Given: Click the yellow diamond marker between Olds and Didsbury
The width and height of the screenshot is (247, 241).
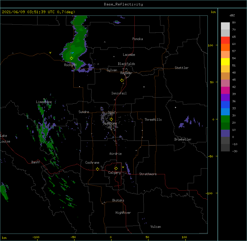Looking at the screenshot, I should 111,119.
